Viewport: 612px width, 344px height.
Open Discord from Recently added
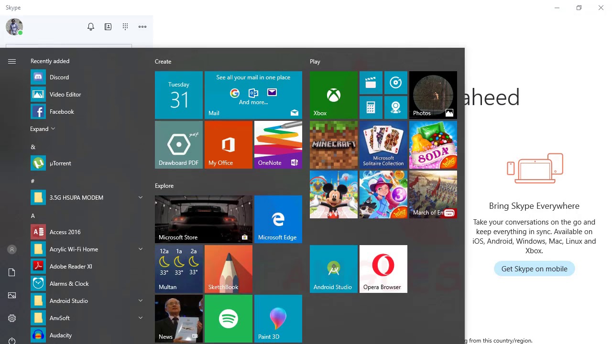pyautogui.click(x=86, y=77)
